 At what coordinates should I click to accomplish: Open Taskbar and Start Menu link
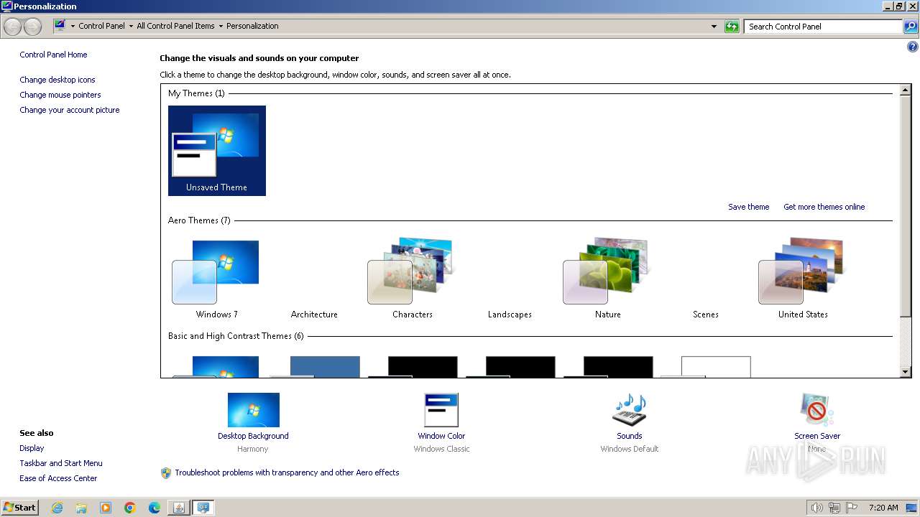61,463
